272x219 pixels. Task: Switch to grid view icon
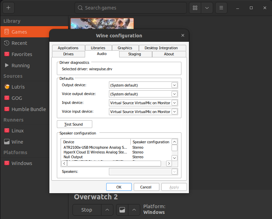tap(195, 8)
